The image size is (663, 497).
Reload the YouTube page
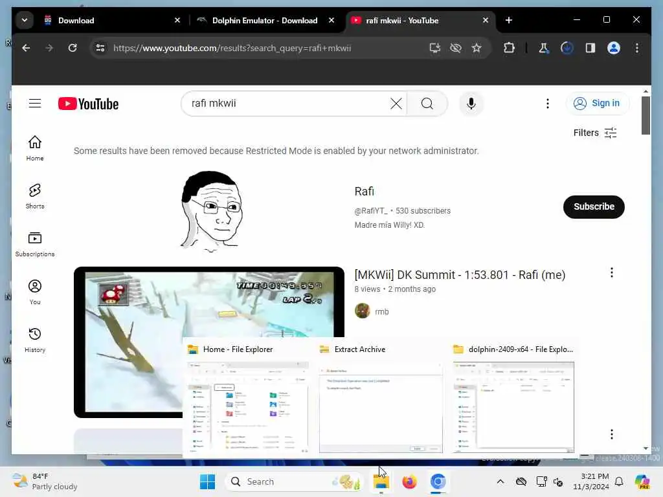point(73,48)
